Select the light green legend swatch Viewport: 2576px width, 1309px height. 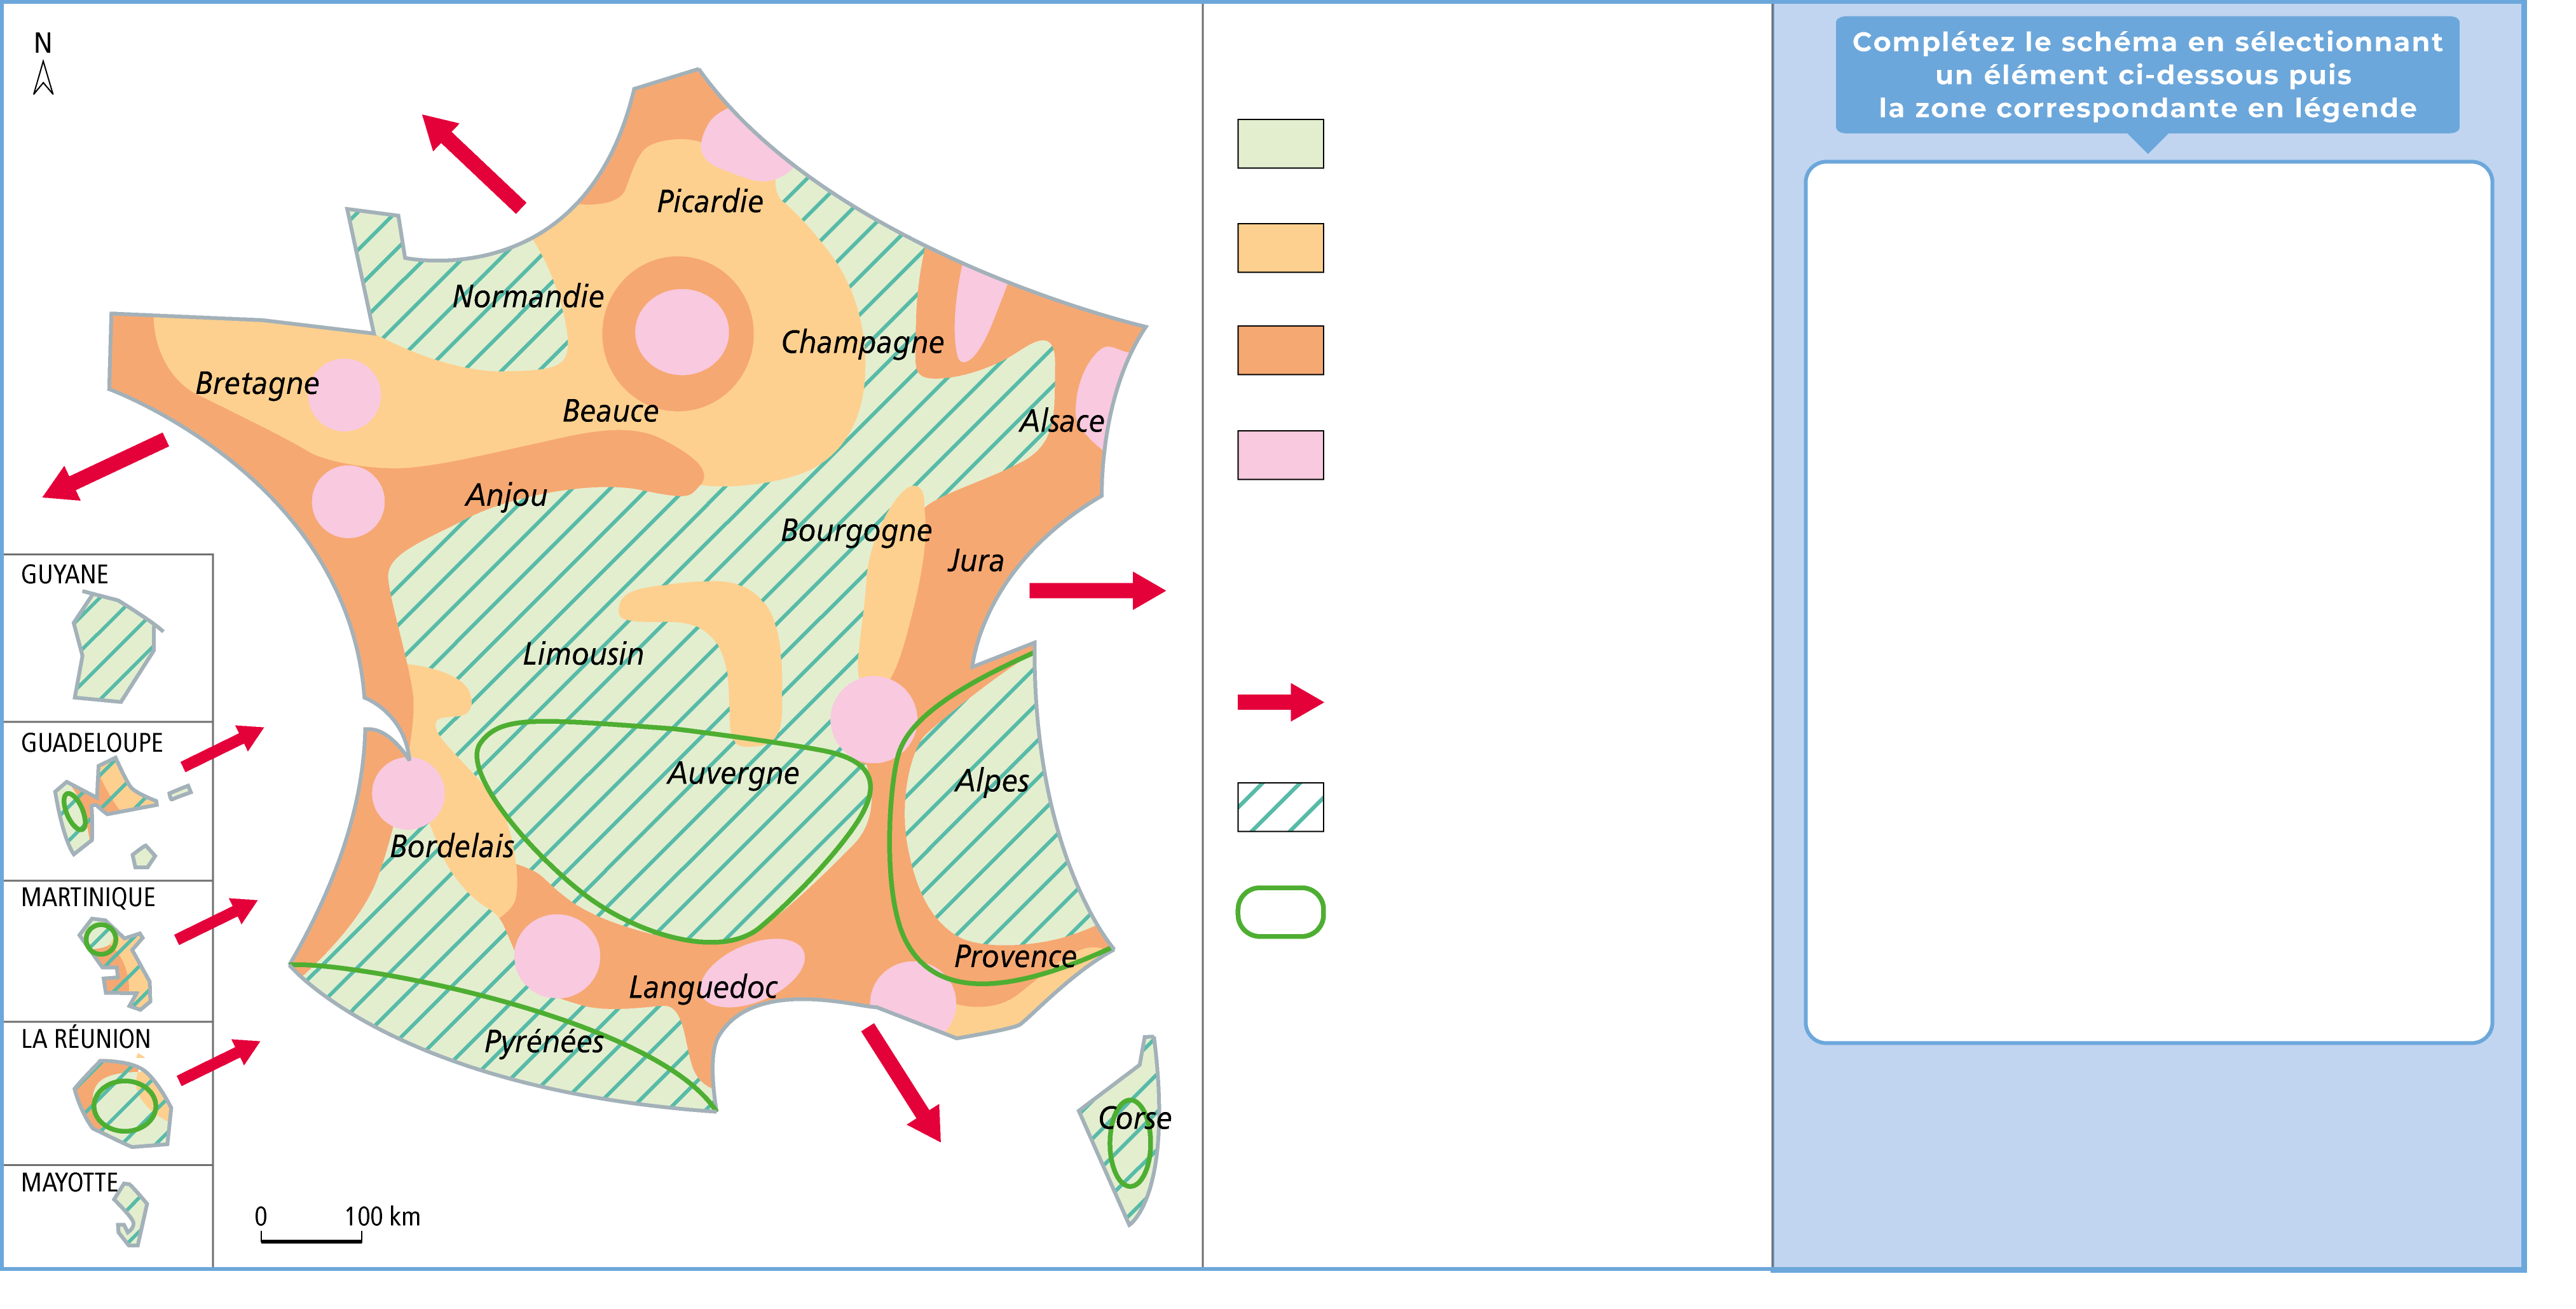pyautogui.click(x=1280, y=144)
